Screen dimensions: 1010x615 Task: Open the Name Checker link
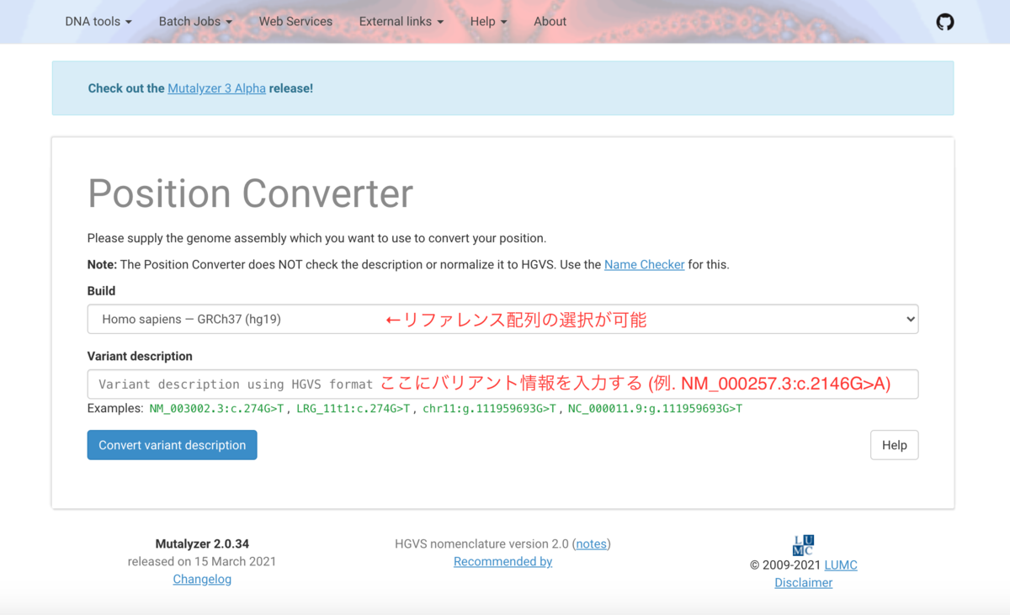point(644,264)
